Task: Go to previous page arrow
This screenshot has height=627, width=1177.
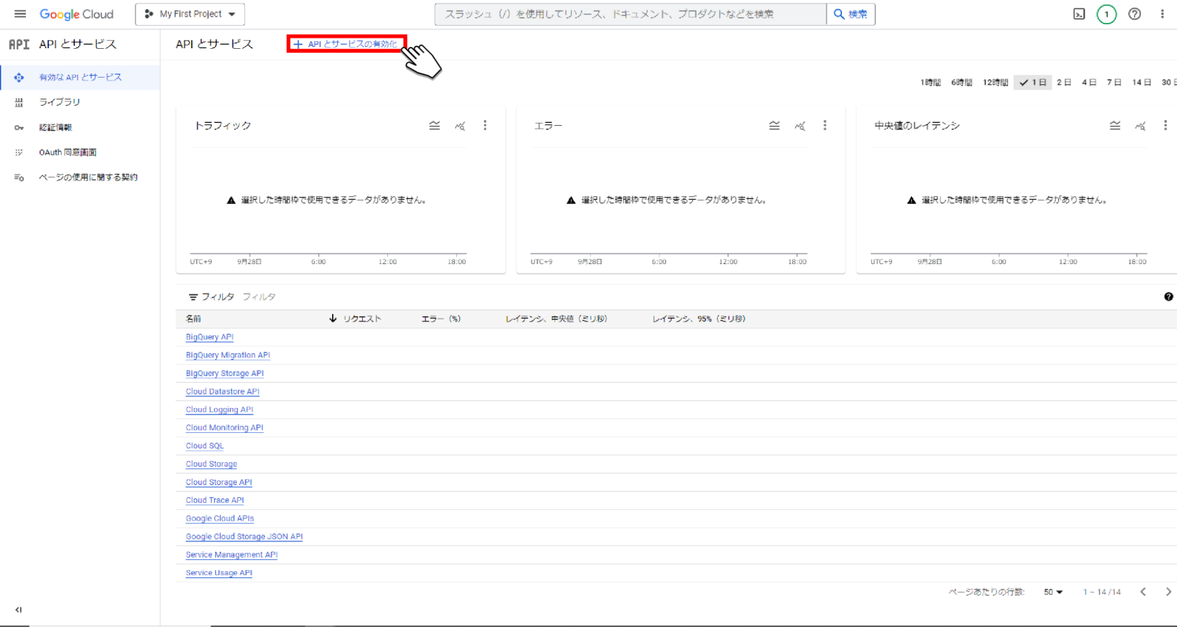Action: [1143, 592]
